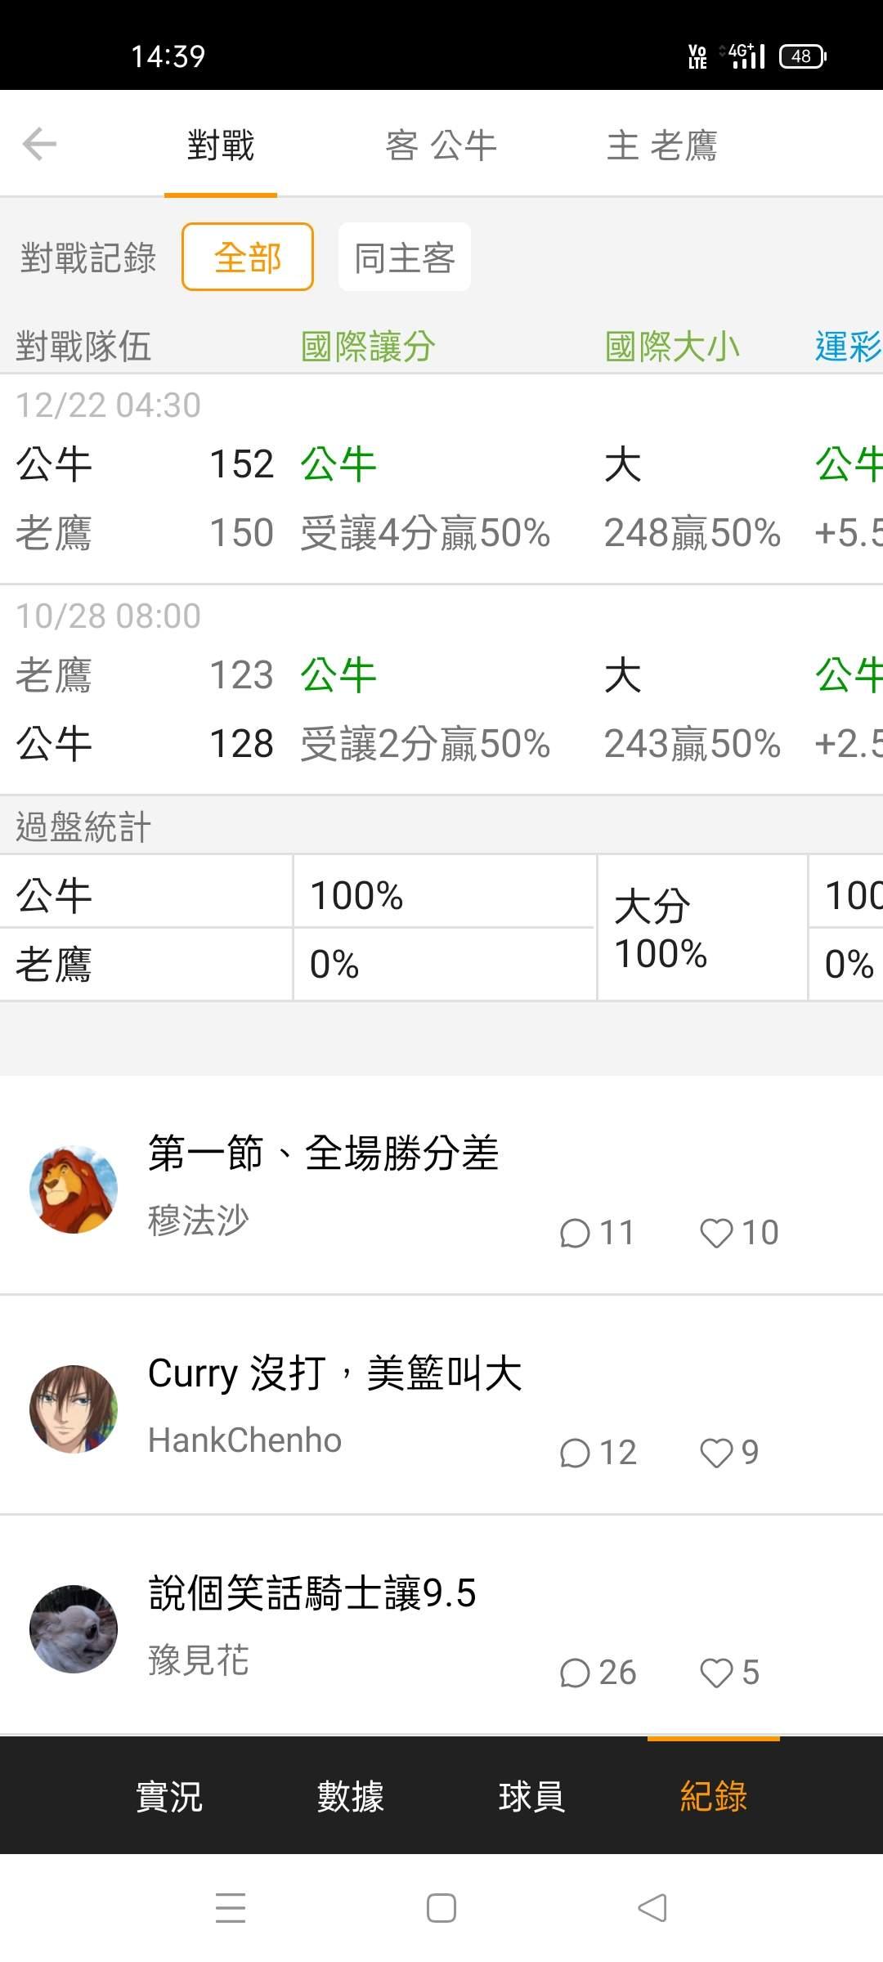883x1962 pixels.
Task: Tap Android back triangle navigation icon
Action: point(652,1908)
